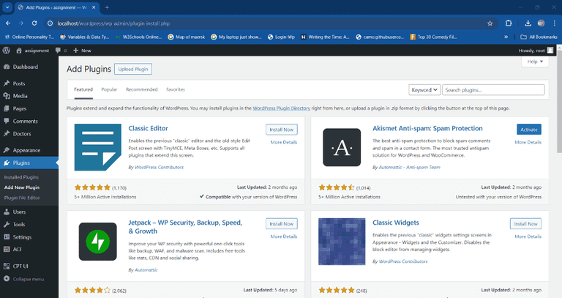Install the Classic Editor plugin
562x298 pixels.
(x=281, y=130)
